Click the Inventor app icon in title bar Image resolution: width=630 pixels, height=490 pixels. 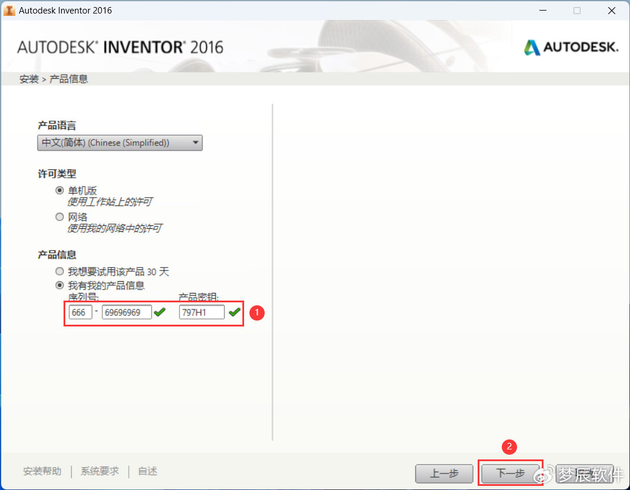(9, 11)
